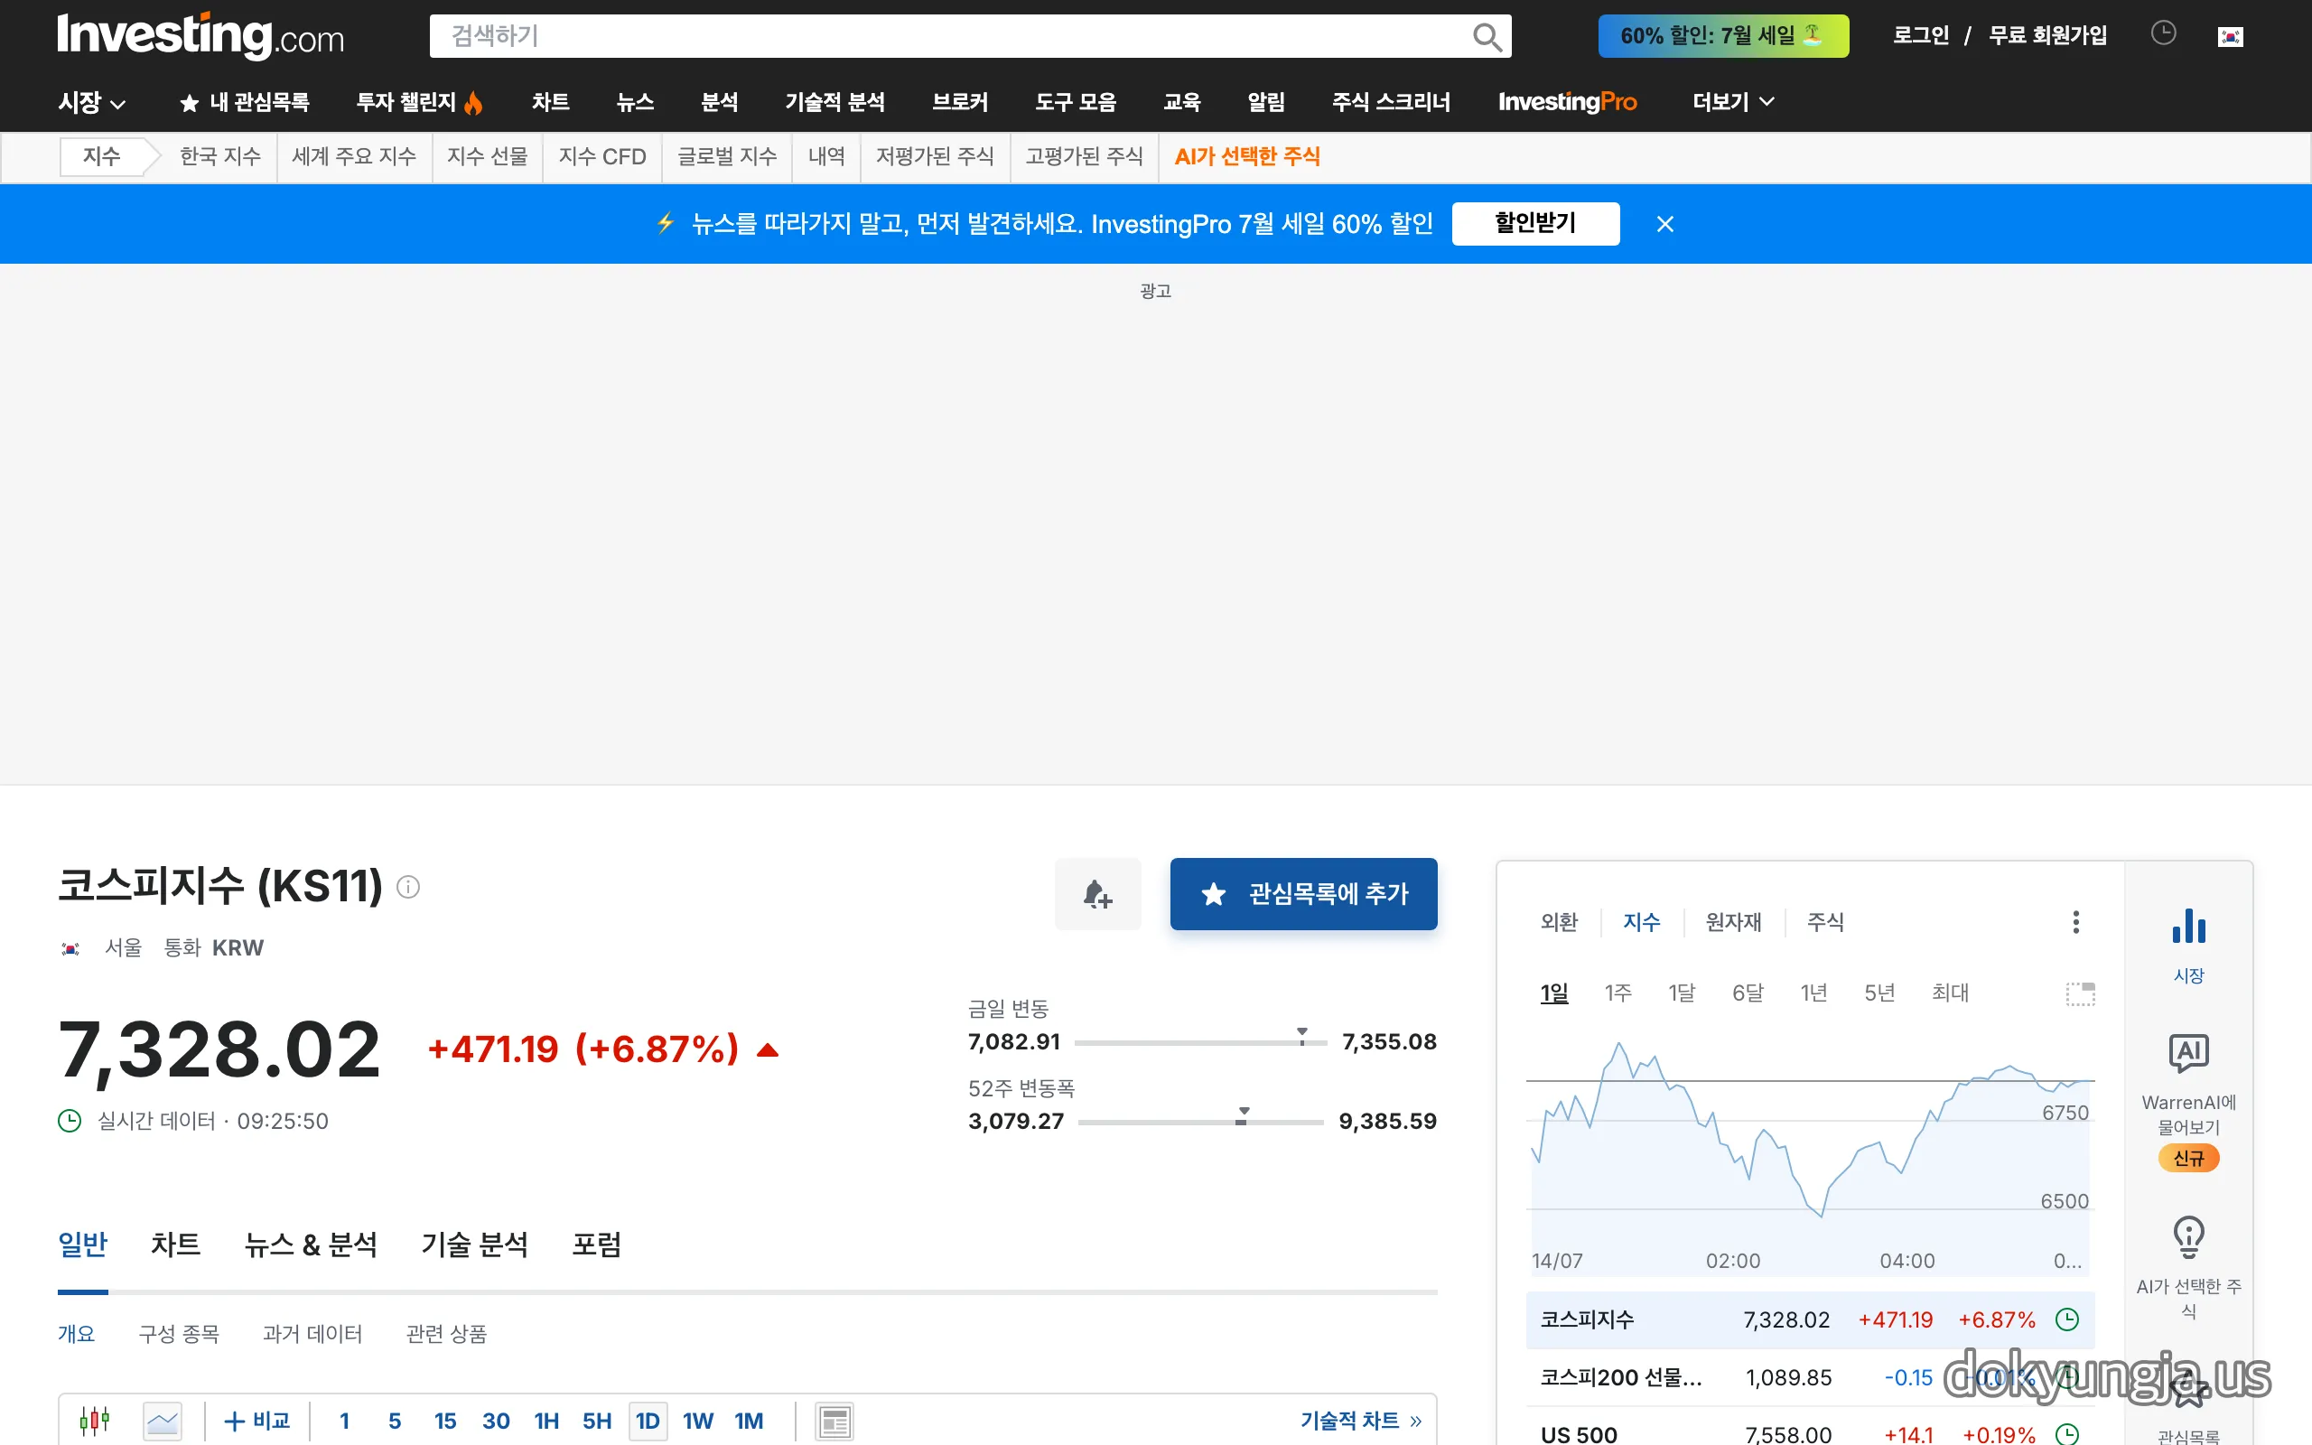Open 과거 데이터 sub-tab
Image resolution: width=2312 pixels, height=1445 pixels.
click(312, 1333)
